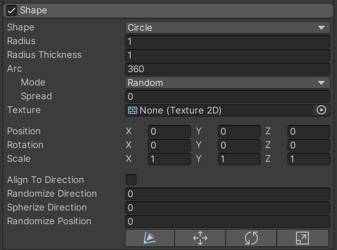Click the Arc value field showing 360
The image size is (337, 250).
coord(227,69)
